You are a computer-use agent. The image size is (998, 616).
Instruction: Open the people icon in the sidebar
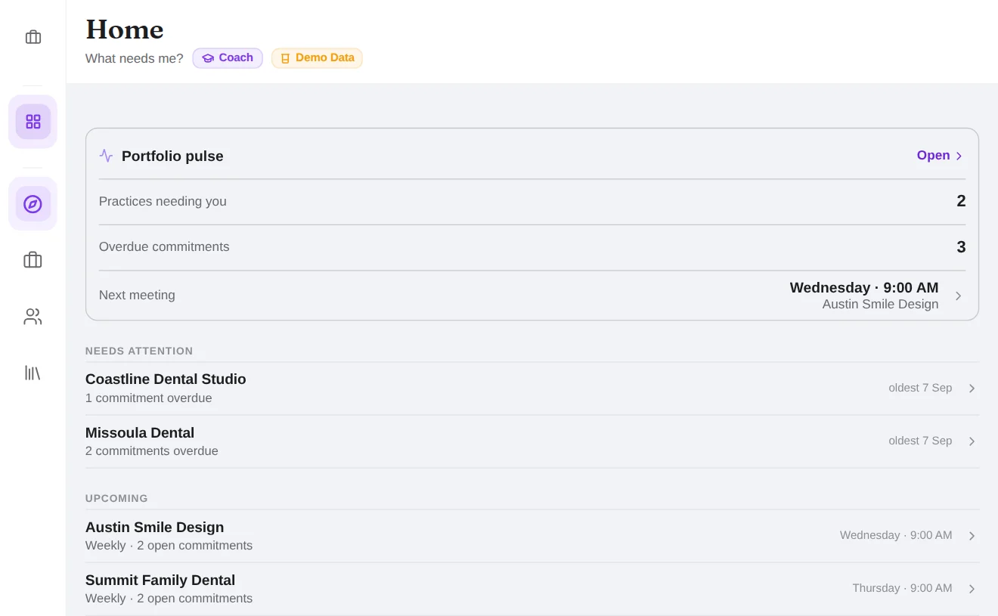coord(33,317)
